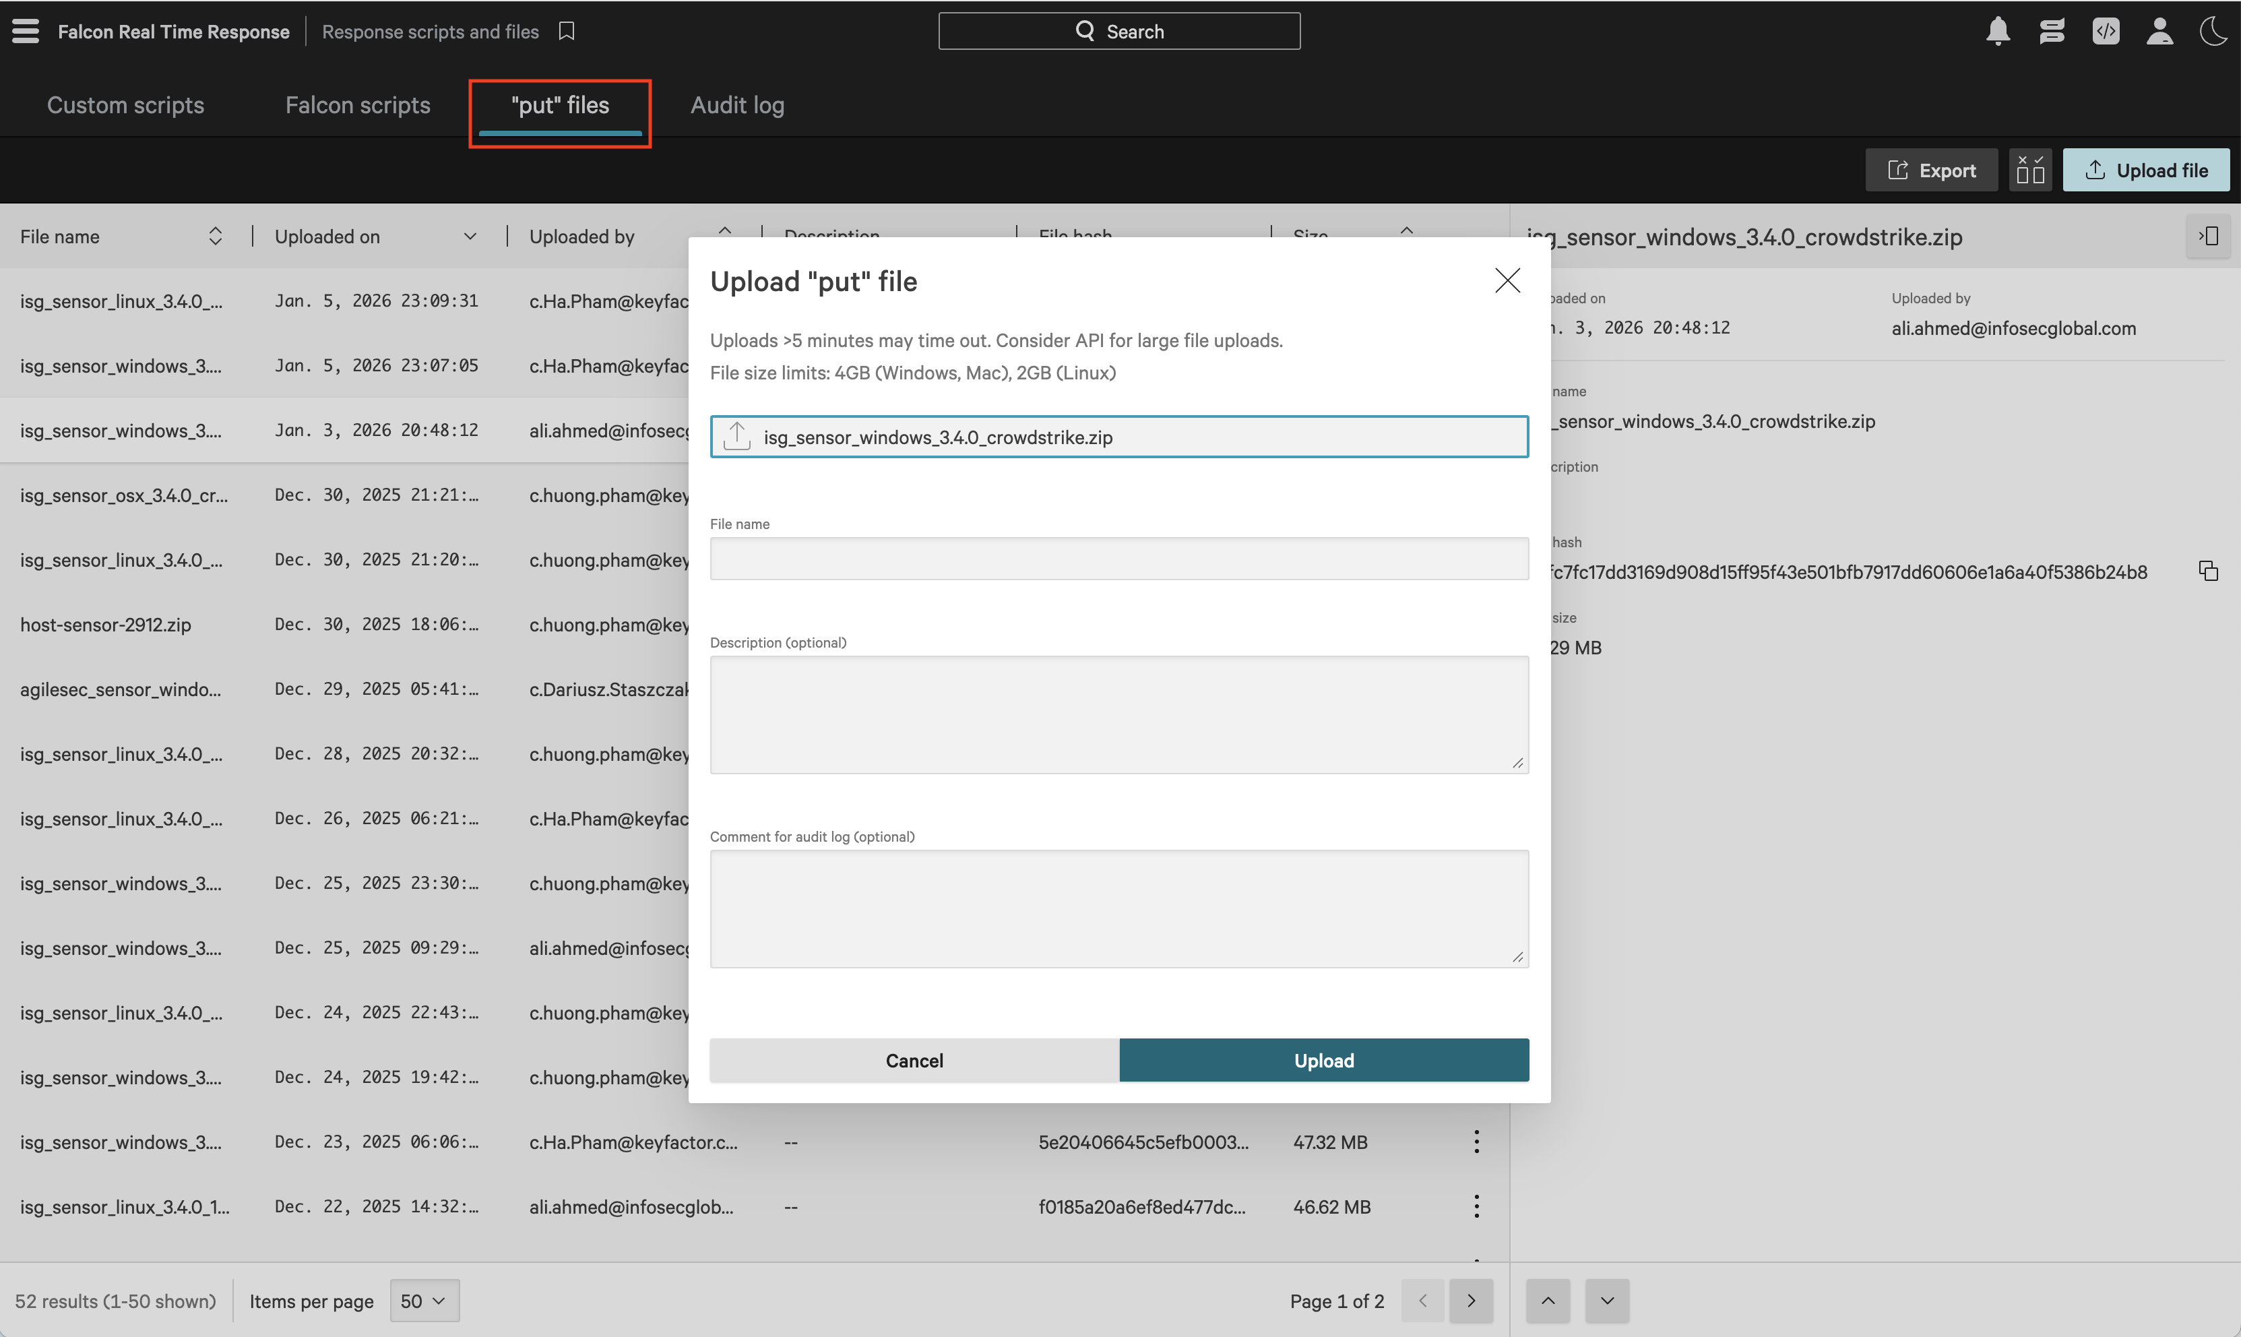Open the notifications bell
Viewport: 2241px width, 1337px height.
[x=1997, y=32]
